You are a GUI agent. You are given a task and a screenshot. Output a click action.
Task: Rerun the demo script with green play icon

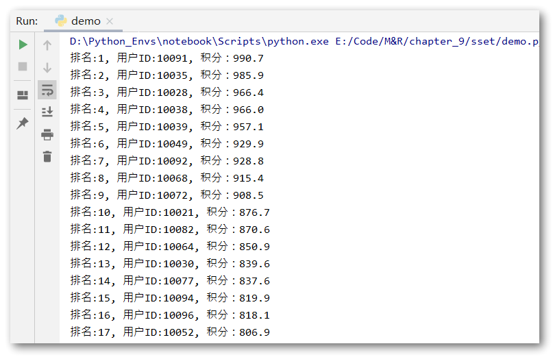(x=23, y=45)
